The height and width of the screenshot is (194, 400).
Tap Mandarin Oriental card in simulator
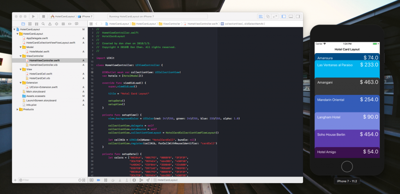coord(347,103)
